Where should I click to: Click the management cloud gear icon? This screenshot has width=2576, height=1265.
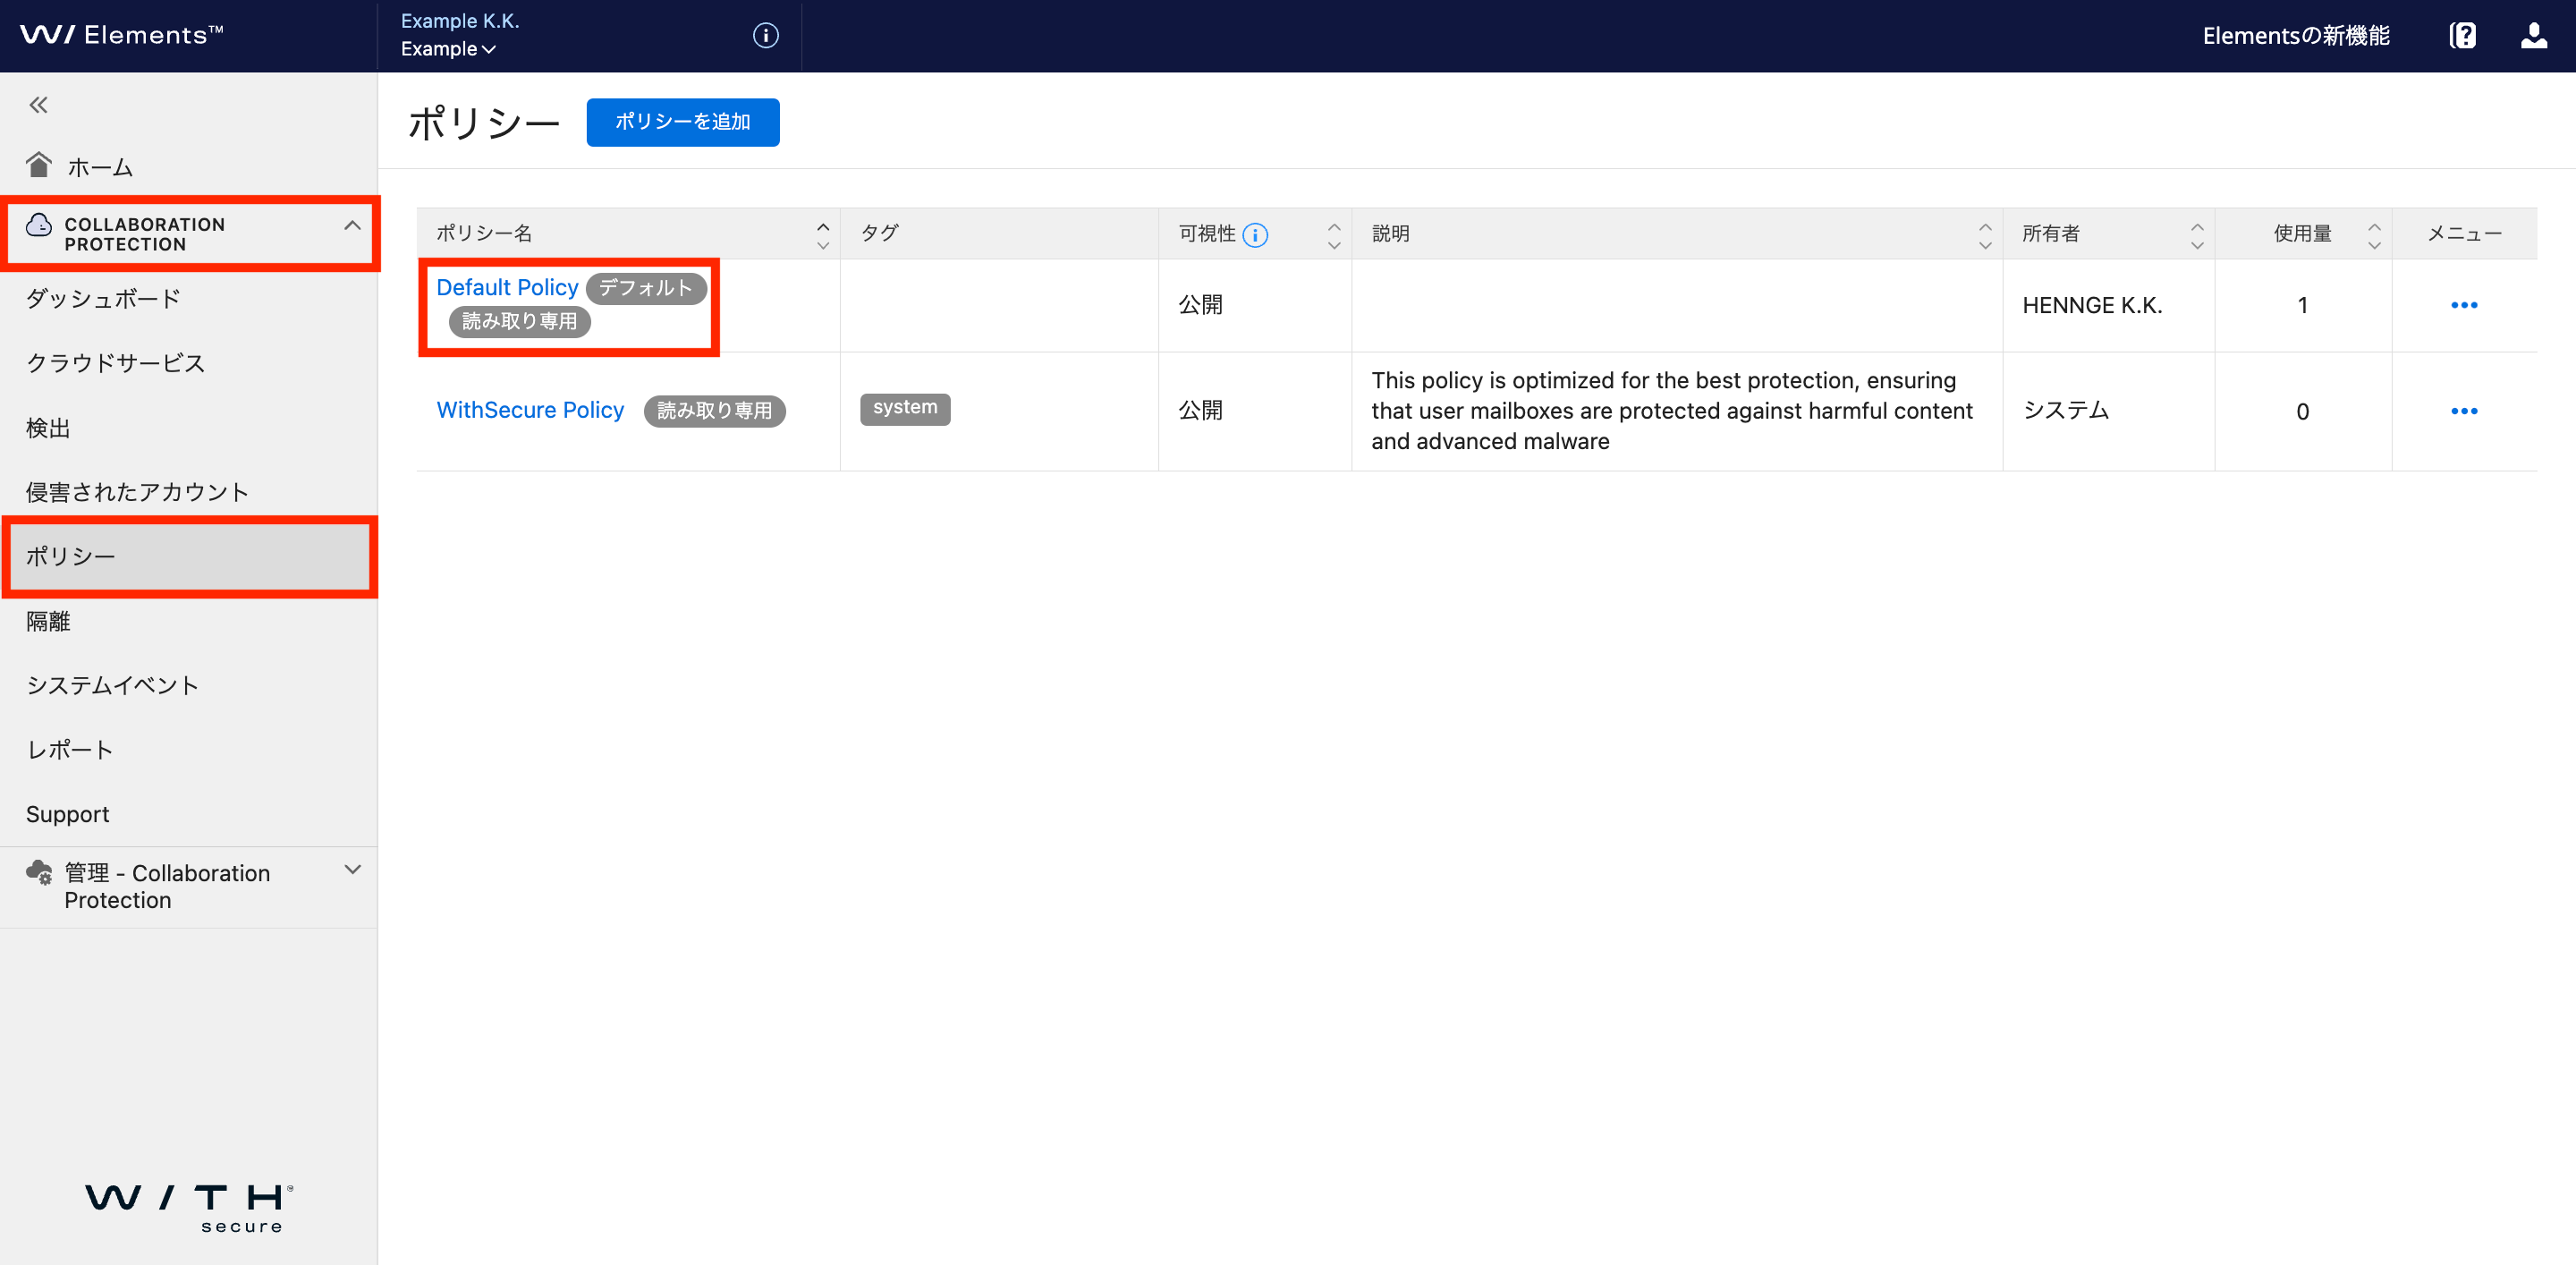pos(39,873)
